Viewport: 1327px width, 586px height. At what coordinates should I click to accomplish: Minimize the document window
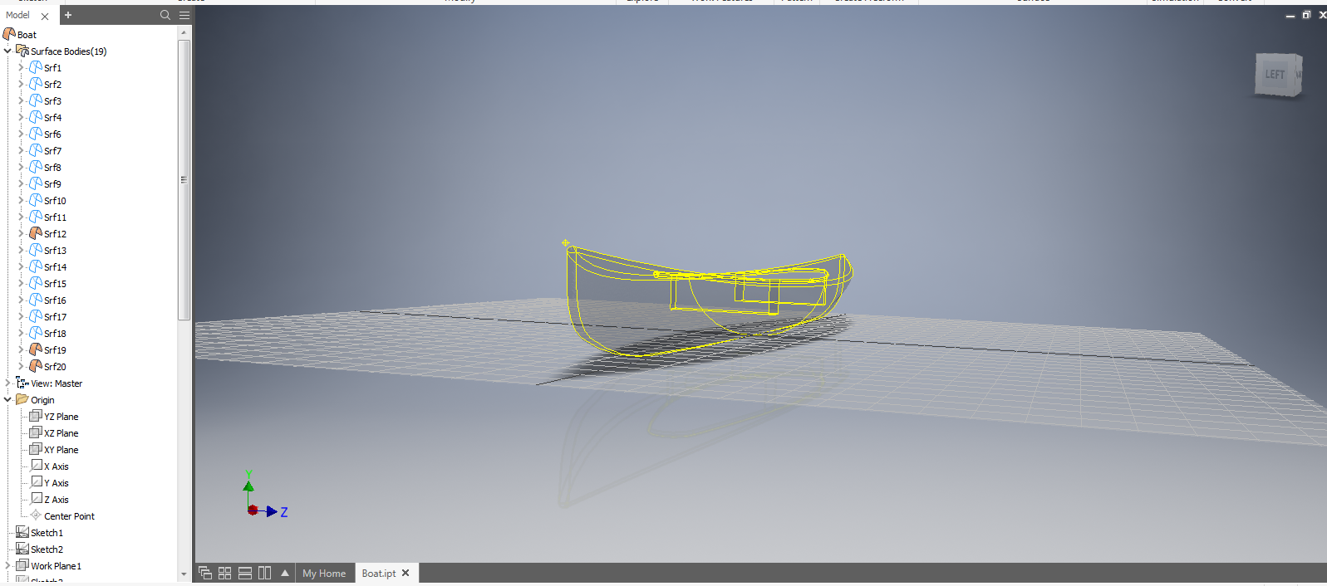[x=1290, y=16]
